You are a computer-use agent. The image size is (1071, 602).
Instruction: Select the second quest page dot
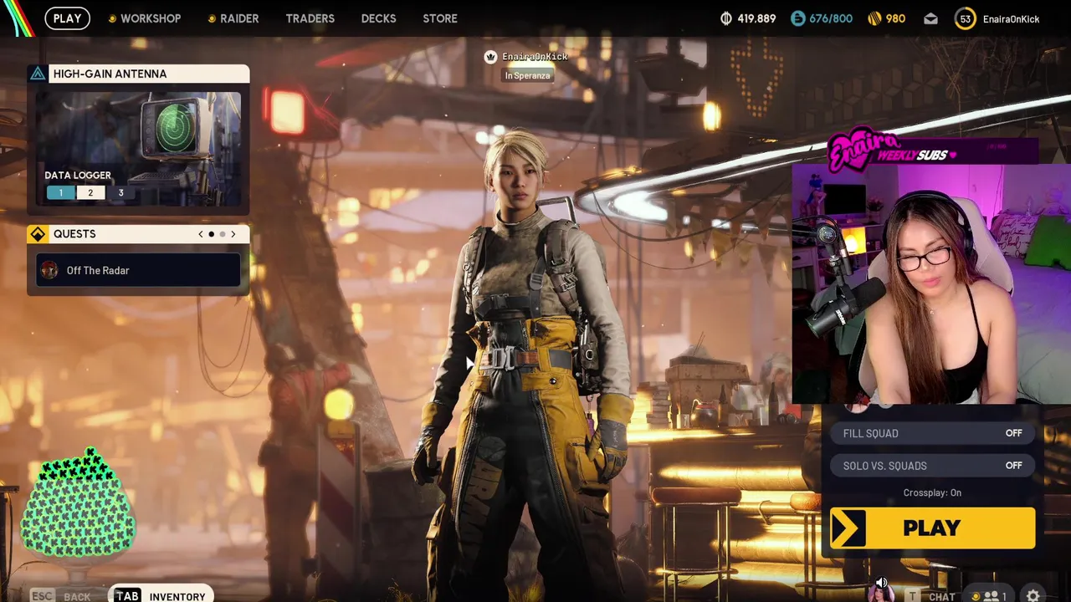click(222, 234)
